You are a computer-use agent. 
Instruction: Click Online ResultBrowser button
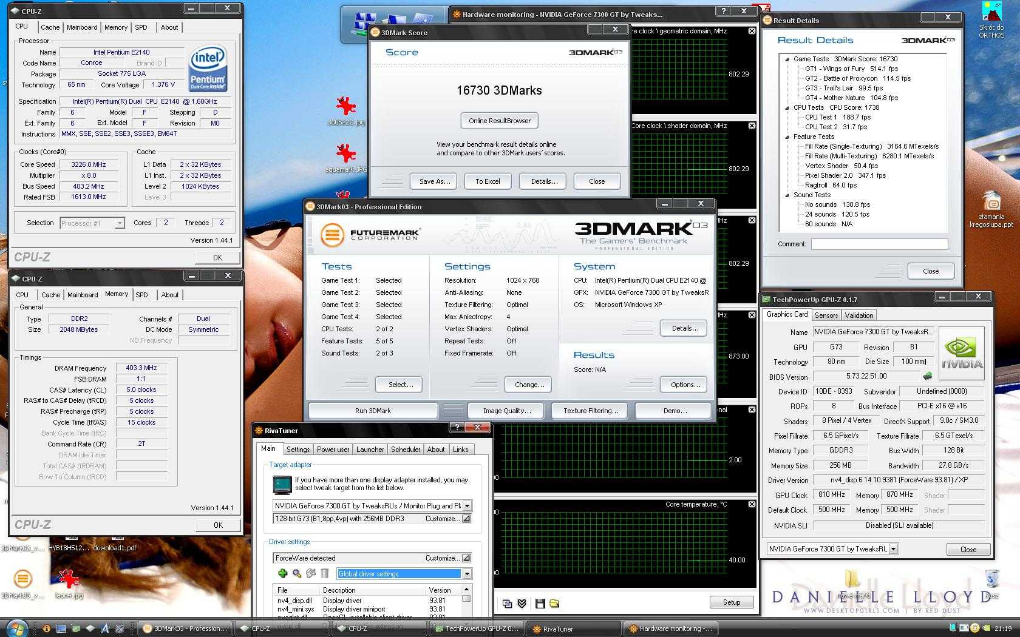[500, 121]
